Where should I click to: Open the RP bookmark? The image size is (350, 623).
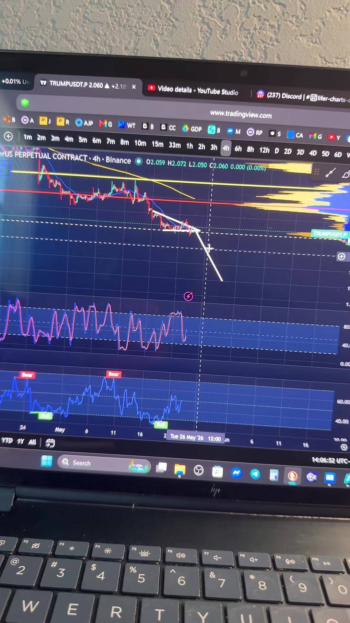(x=254, y=132)
